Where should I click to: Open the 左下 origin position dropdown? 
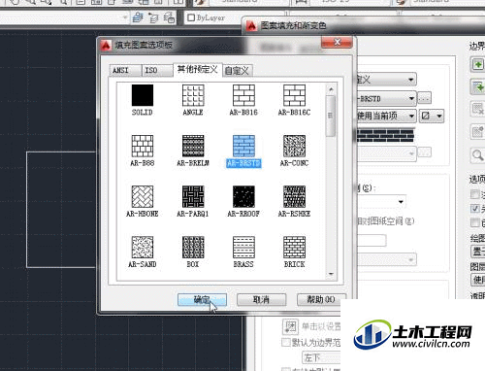click(x=322, y=357)
